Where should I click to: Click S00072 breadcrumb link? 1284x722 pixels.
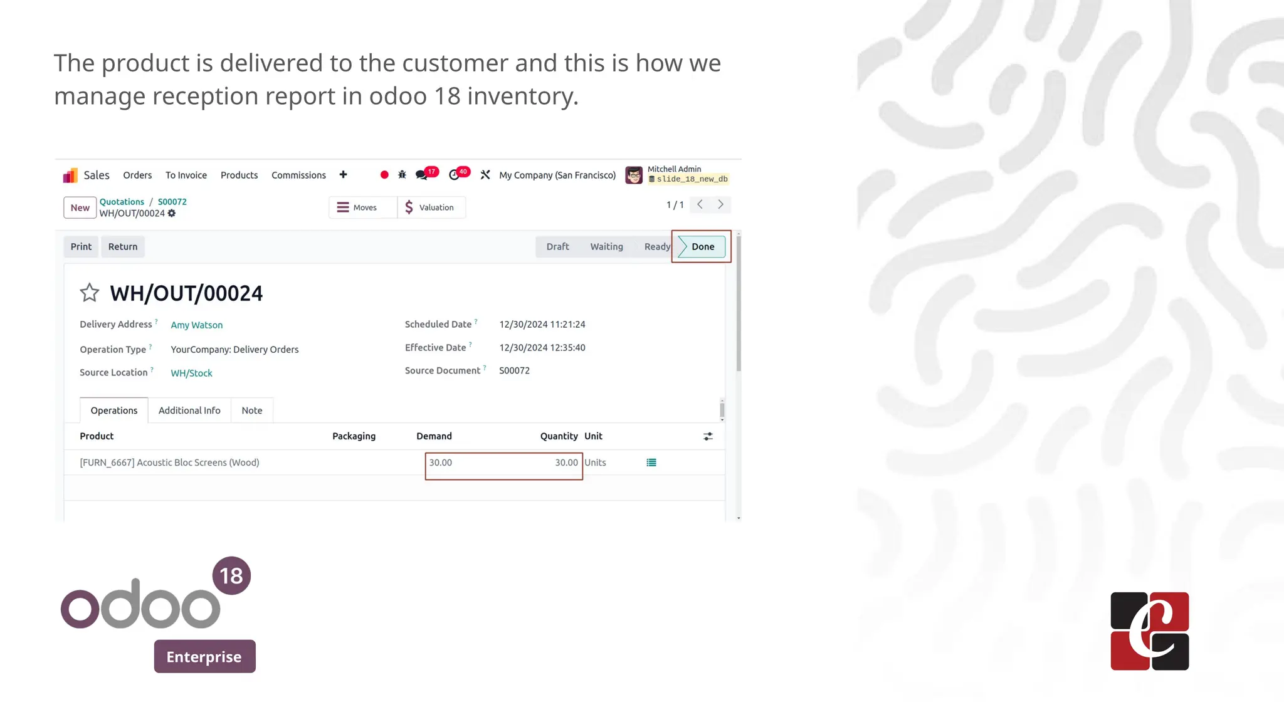(x=172, y=202)
